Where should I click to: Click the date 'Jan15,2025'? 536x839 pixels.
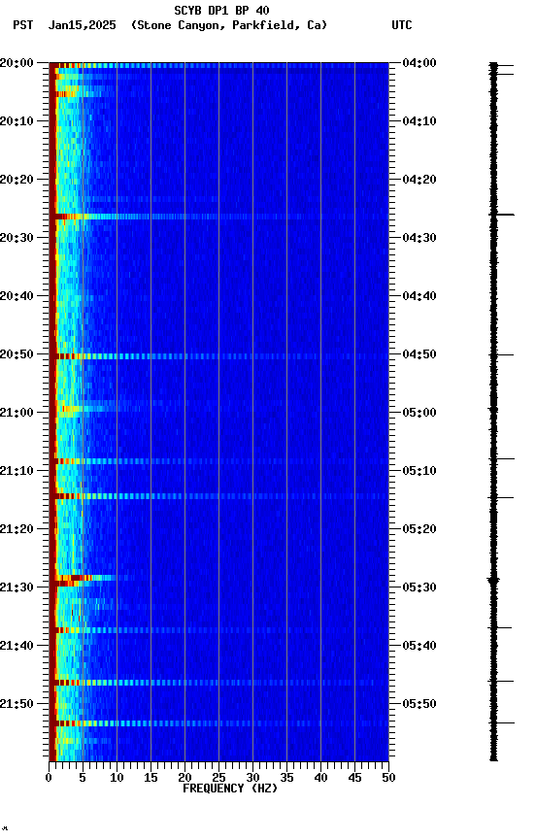82,25
